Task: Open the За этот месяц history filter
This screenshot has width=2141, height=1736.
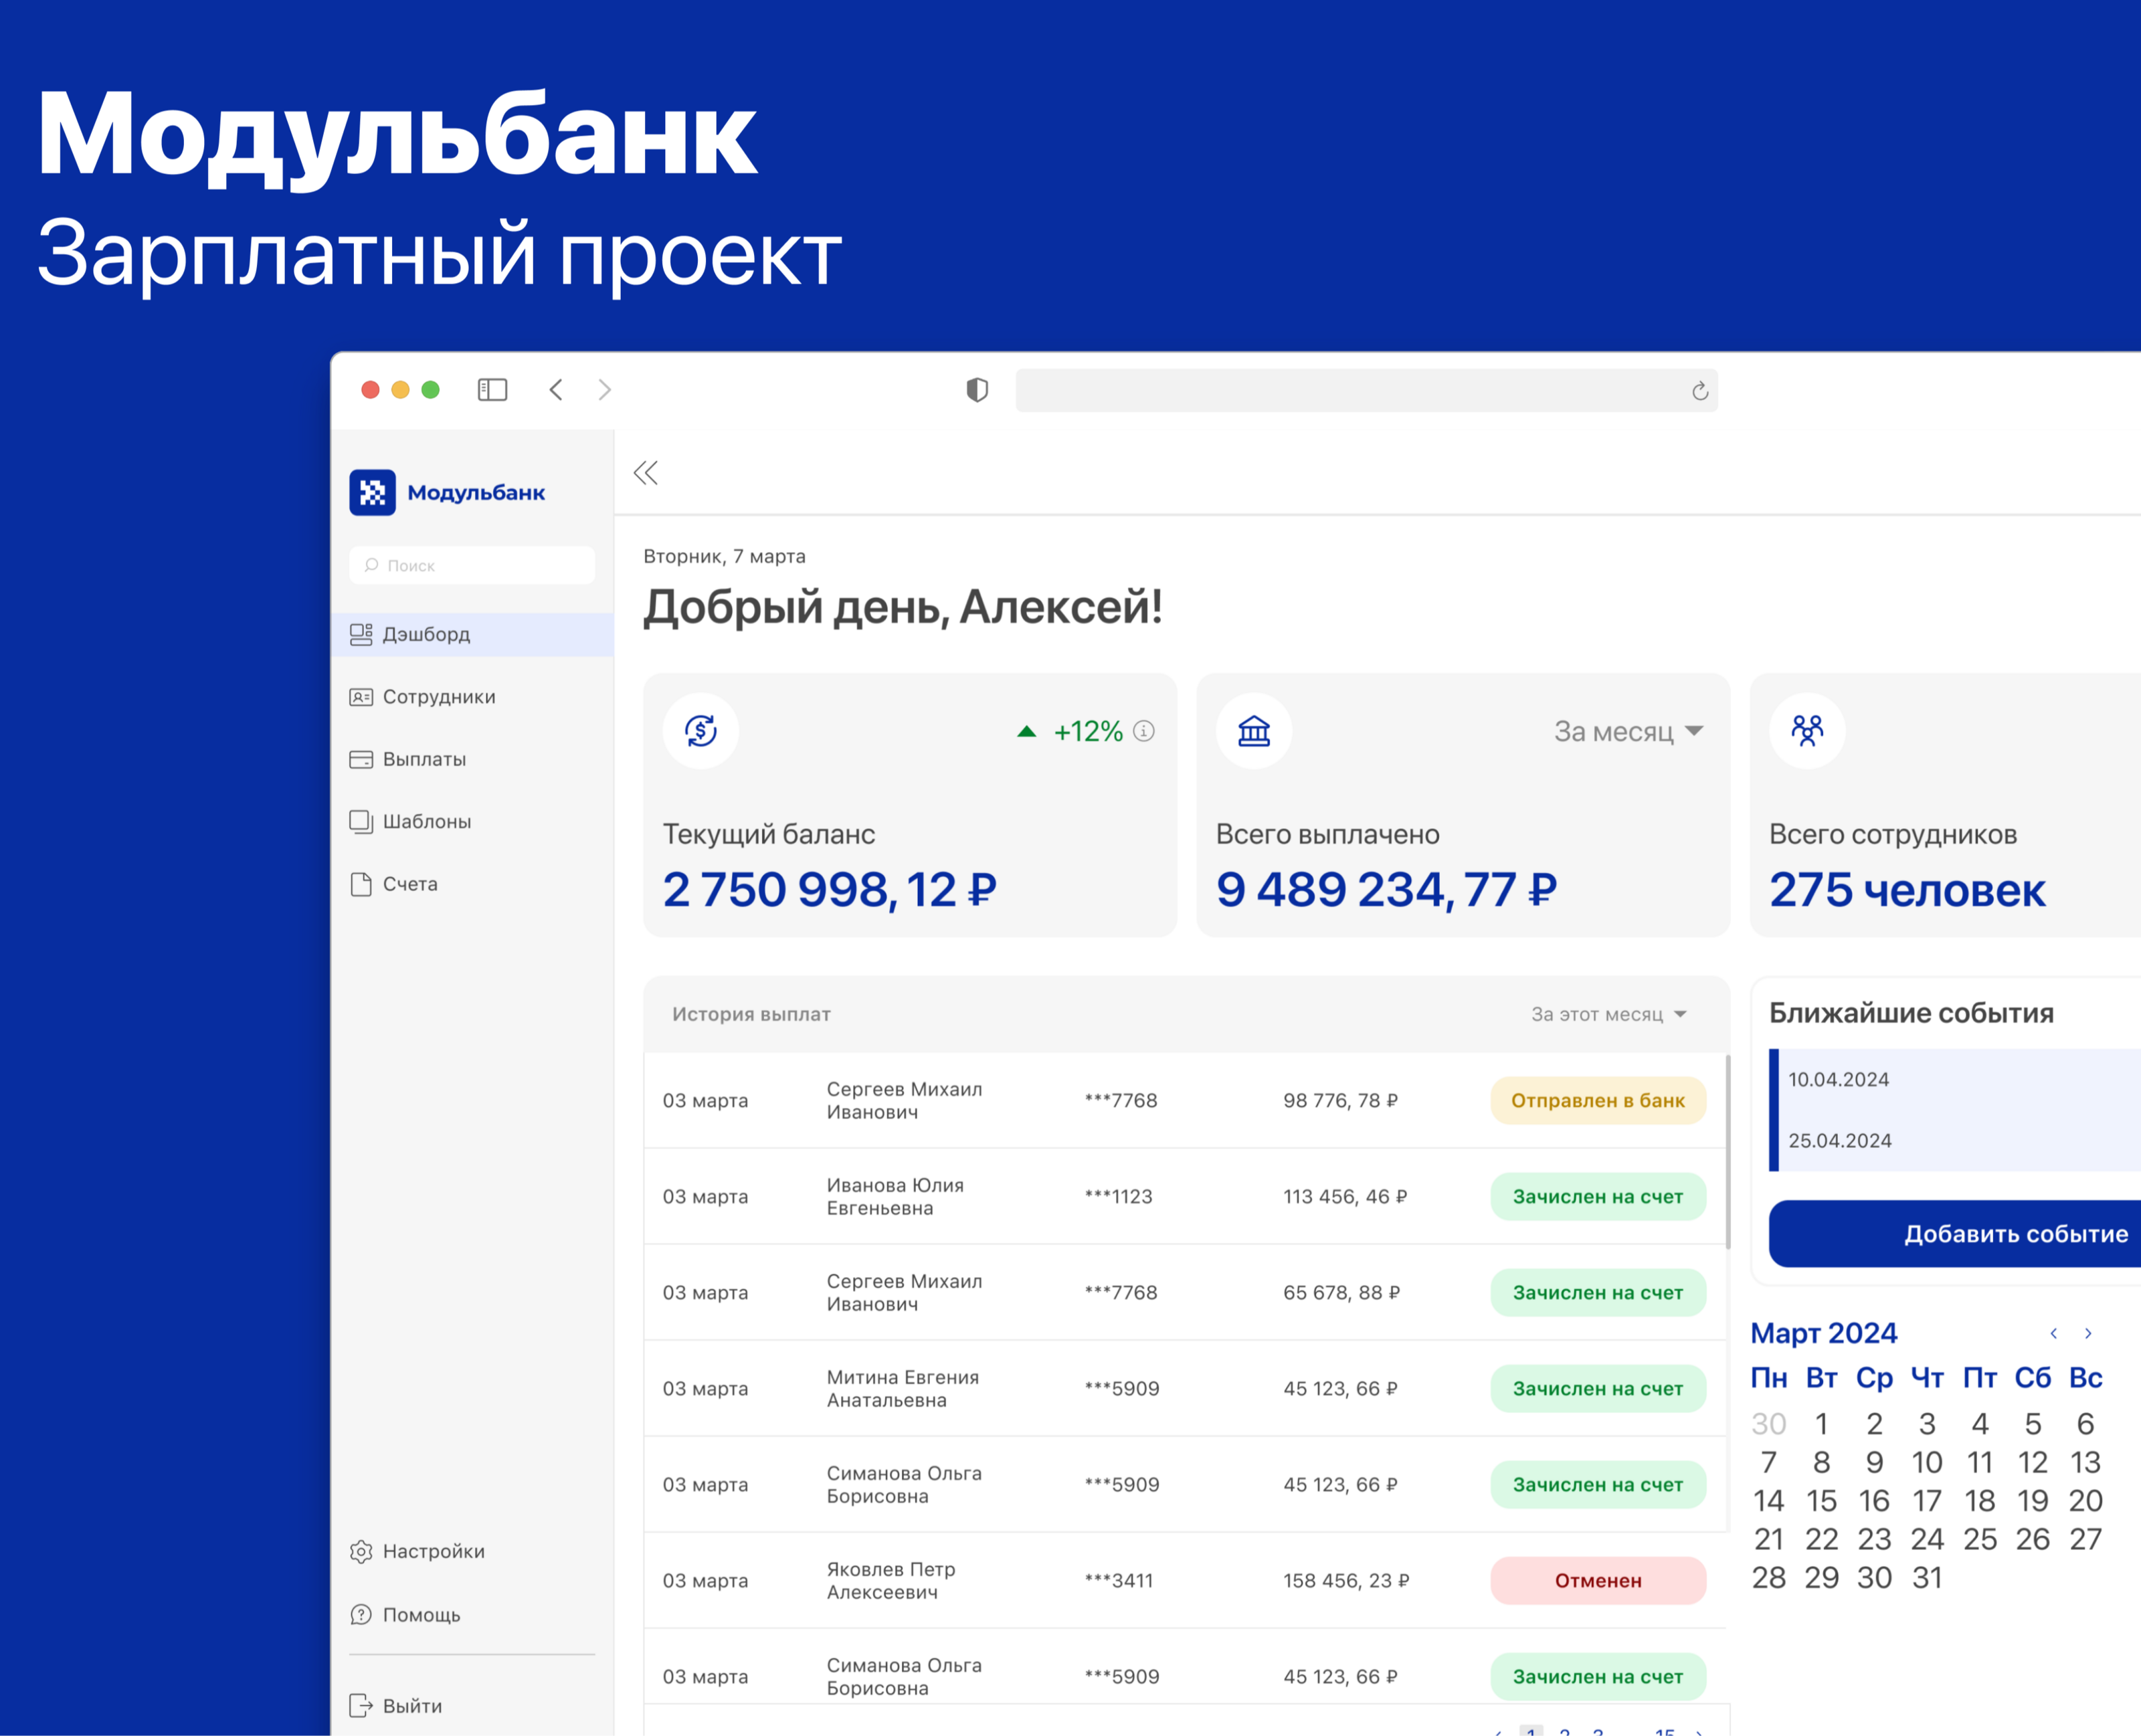Action: point(1609,1014)
